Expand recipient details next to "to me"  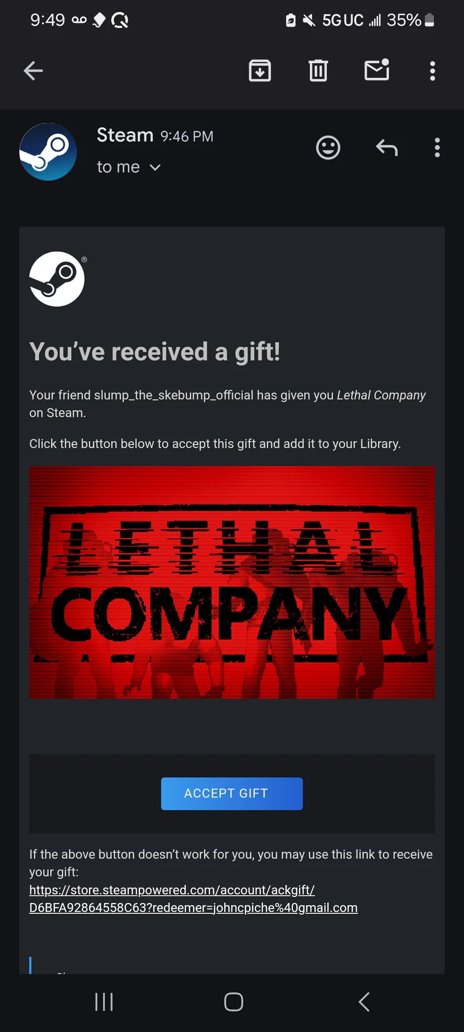point(155,167)
